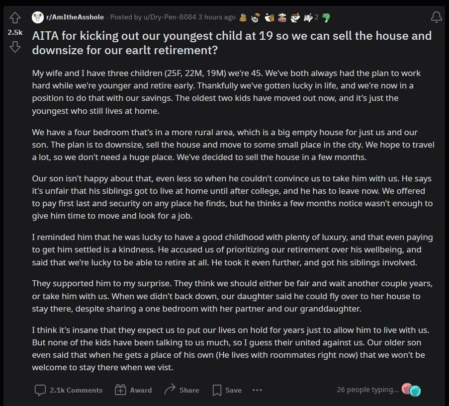This screenshot has width=449, height=406.
Task: Open the 2.1k Comments section
Action: tap(69, 390)
